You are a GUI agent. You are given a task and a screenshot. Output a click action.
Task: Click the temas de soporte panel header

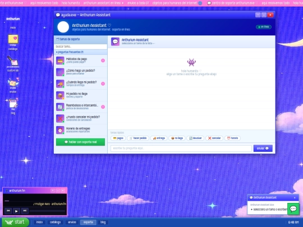pos(81,39)
